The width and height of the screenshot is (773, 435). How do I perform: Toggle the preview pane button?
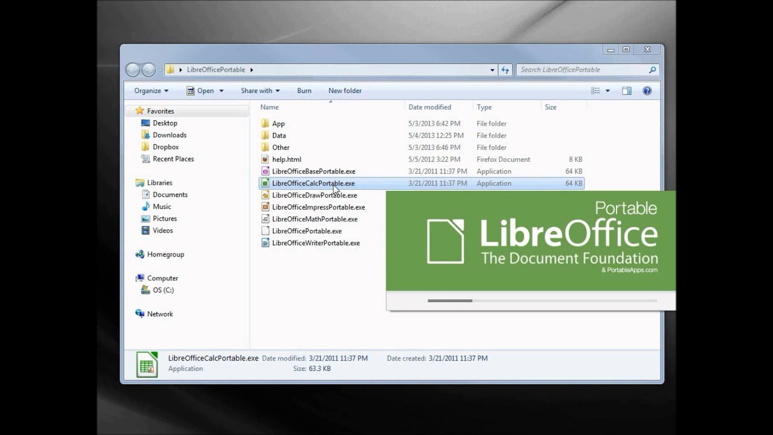(x=626, y=91)
